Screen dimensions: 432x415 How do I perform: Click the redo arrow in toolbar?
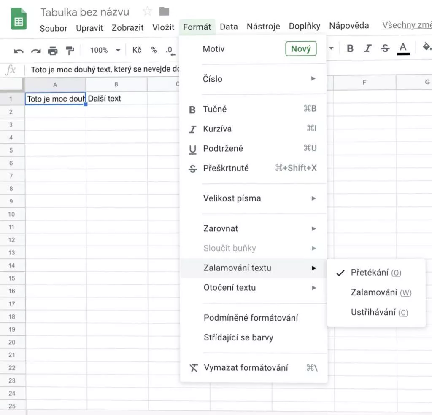36,51
